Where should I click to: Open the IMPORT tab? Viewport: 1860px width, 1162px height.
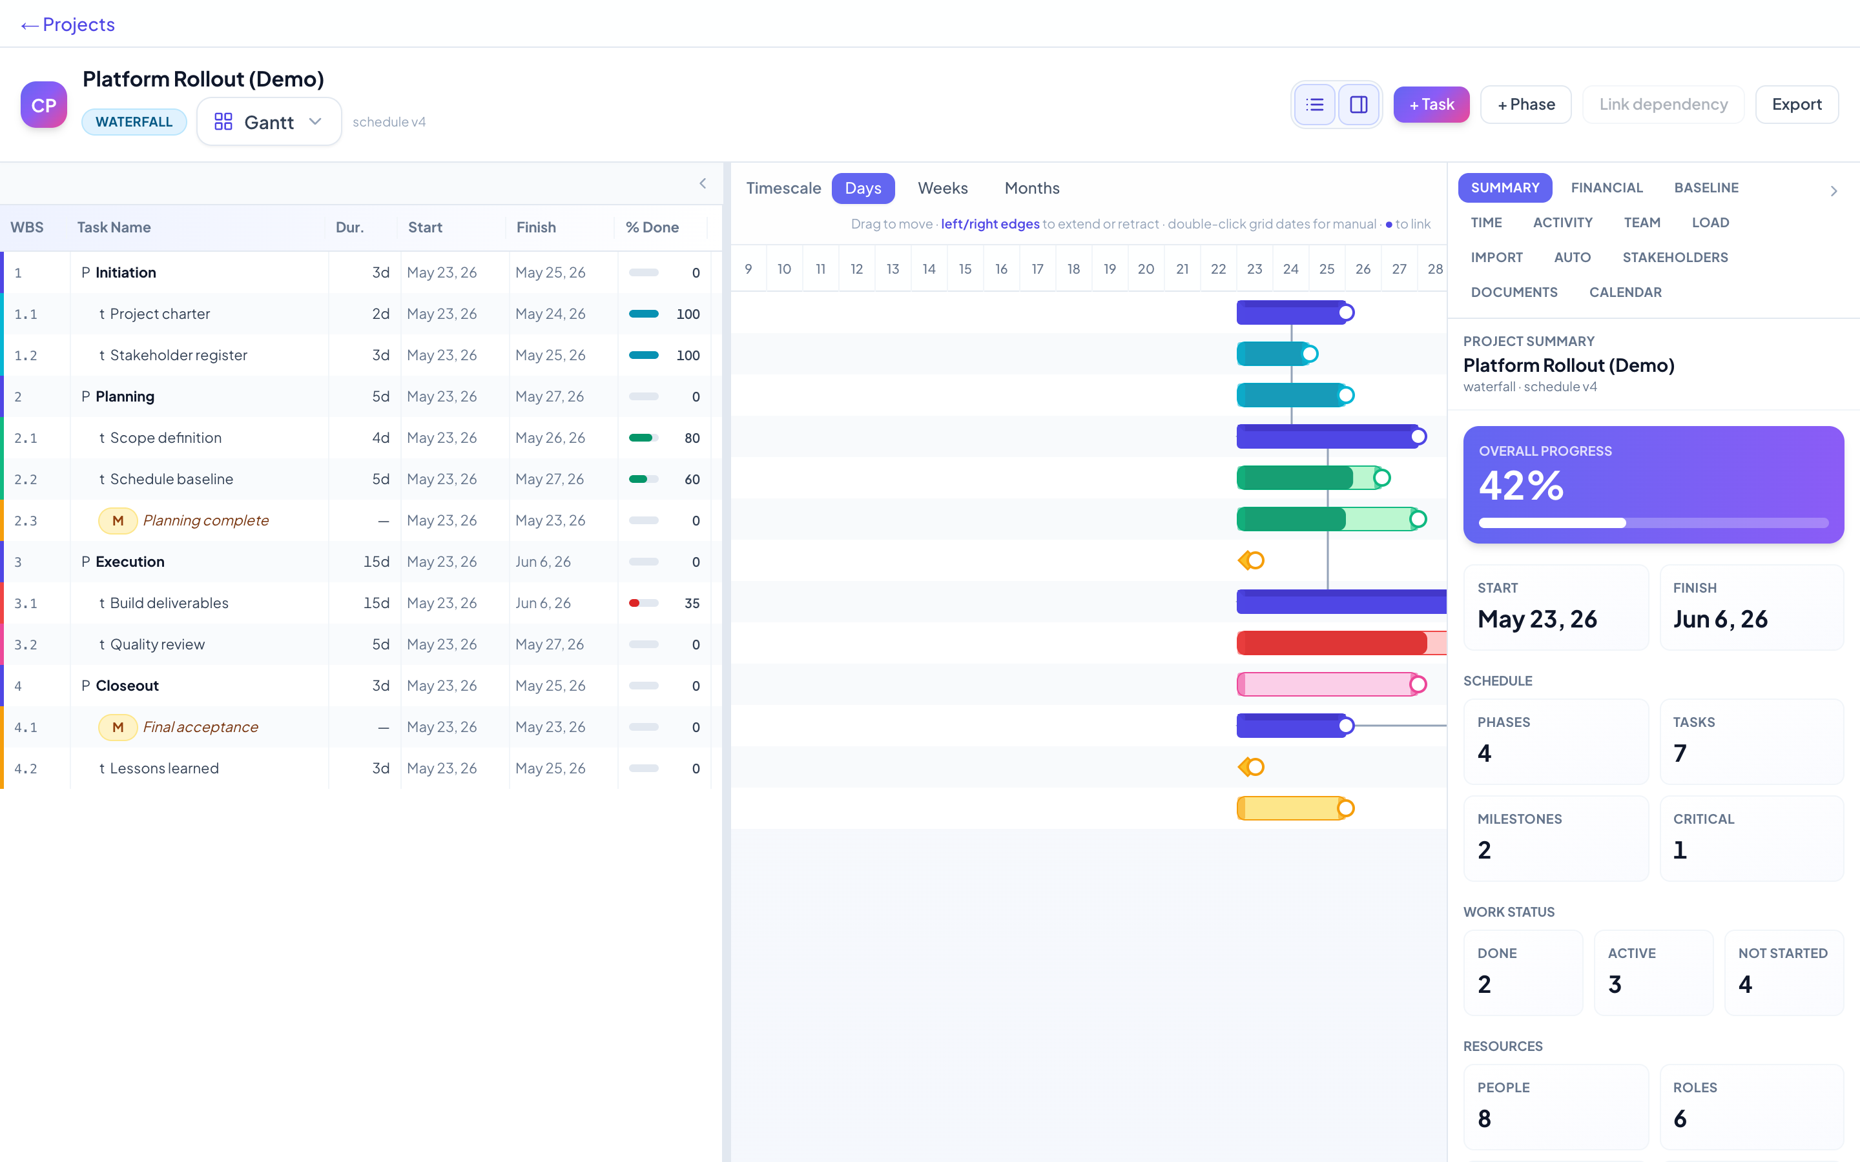coord(1496,258)
